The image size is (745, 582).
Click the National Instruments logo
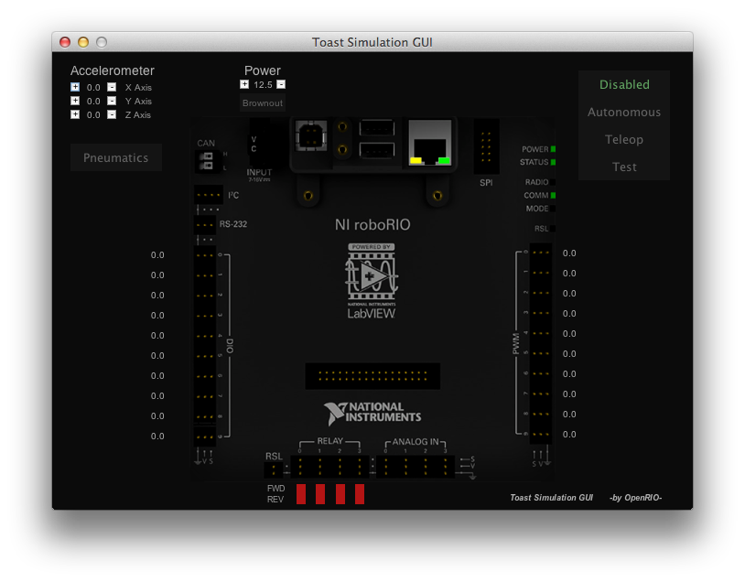coord(372,413)
